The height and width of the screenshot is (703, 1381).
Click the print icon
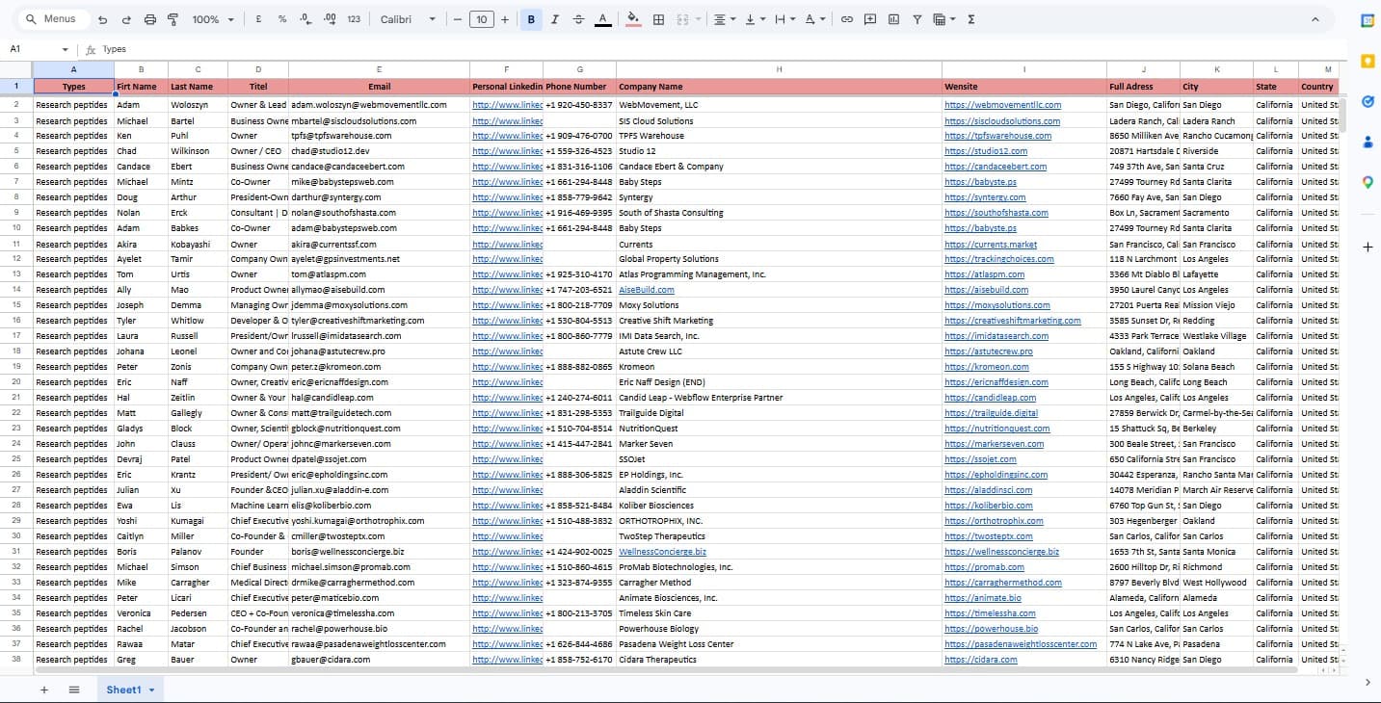(x=150, y=18)
